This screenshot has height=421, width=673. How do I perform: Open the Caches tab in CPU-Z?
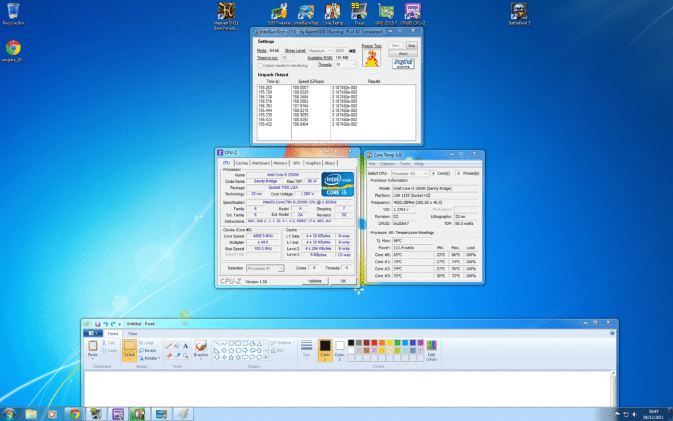[242, 163]
